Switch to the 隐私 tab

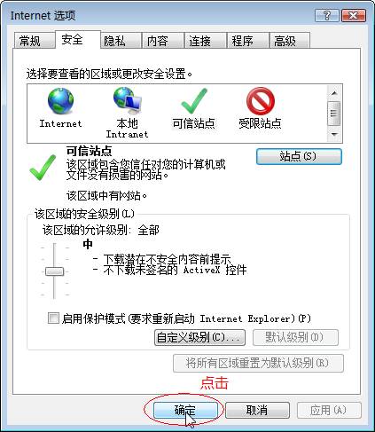click(121, 41)
